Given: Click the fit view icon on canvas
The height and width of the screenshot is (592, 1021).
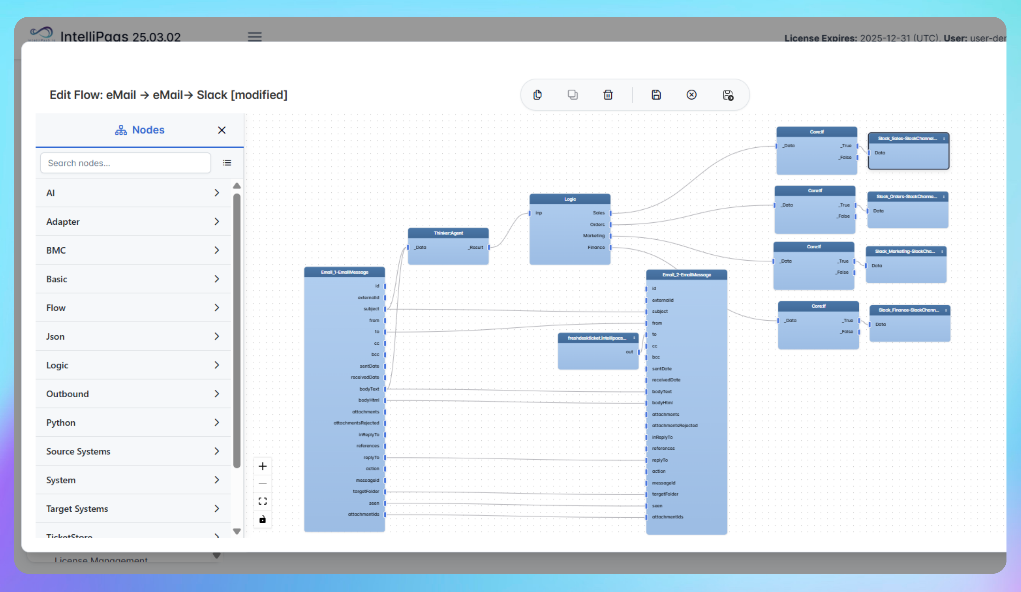Looking at the screenshot, I should [x=263, y=501].
